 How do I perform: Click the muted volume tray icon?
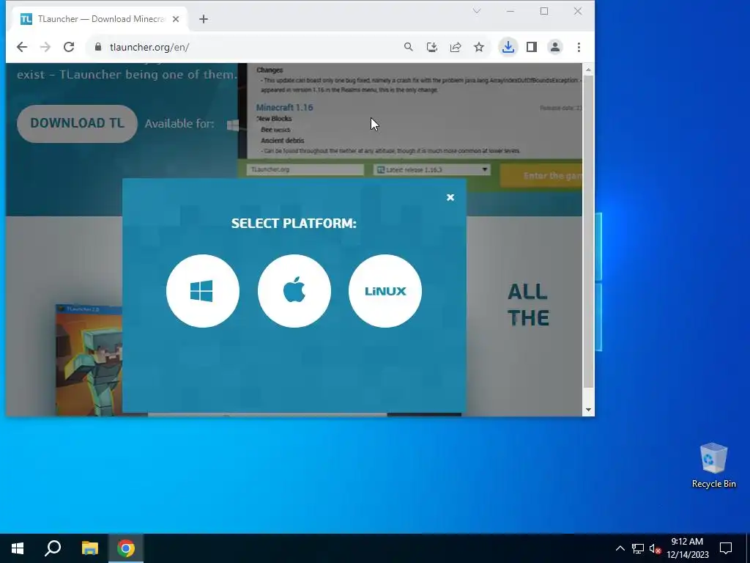[654, 548]
